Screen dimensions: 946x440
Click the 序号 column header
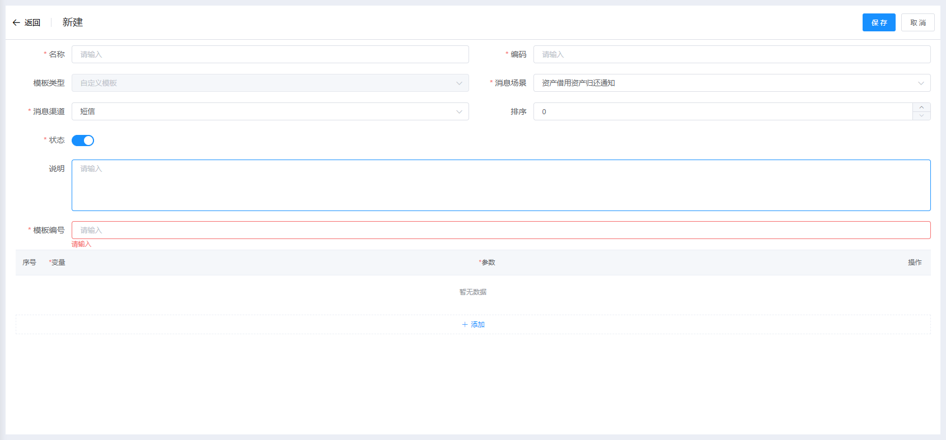pos(29,263)
